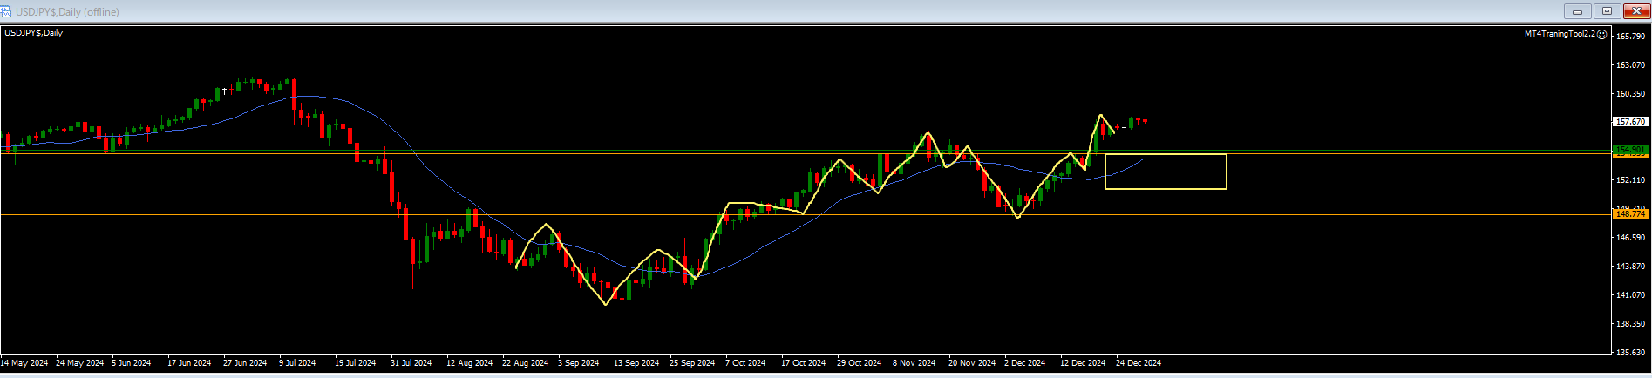Click the USDJPY$,Daily label inside chart

click(34, 33)
